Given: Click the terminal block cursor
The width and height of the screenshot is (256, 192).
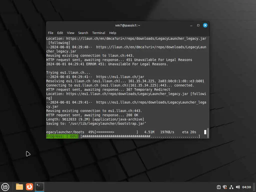Looking at the screenshot, I should pyautogui.click(x=205, y=132).
